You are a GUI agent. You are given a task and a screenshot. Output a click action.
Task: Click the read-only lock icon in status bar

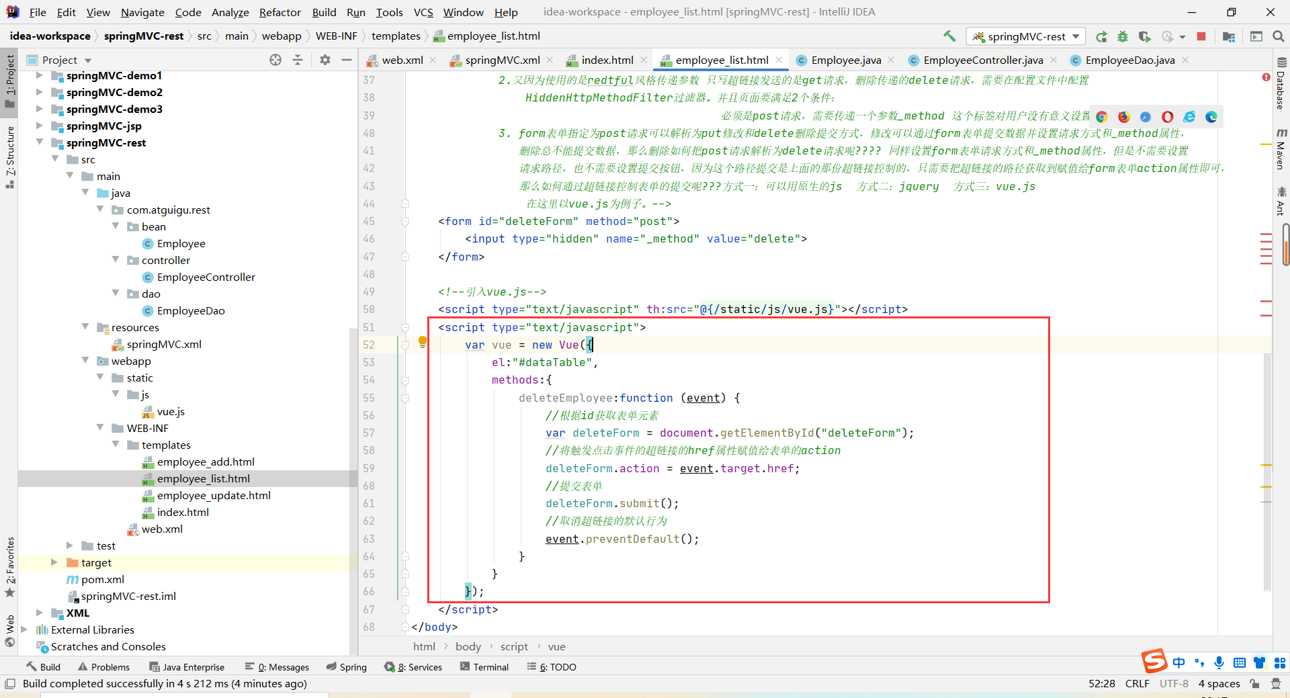pos(1254,684)
